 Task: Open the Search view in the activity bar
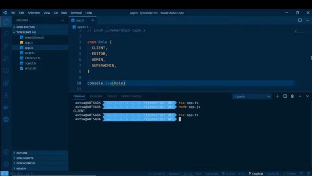[6, 34]
